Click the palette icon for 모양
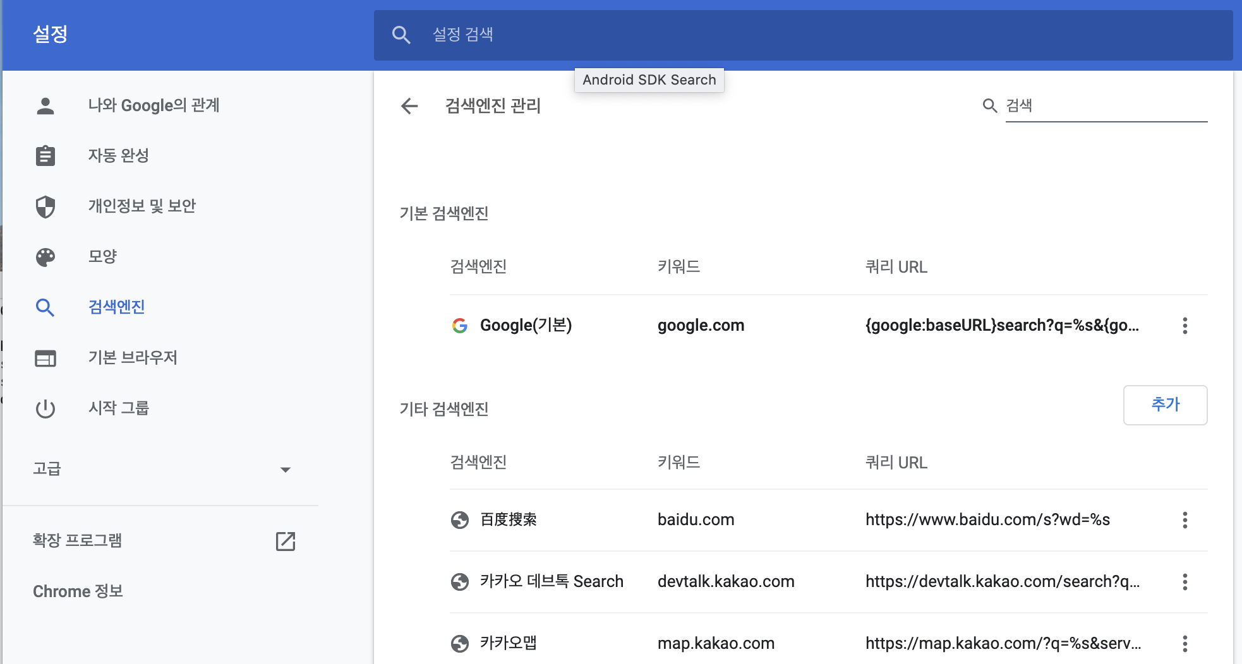 click(45, 257)
